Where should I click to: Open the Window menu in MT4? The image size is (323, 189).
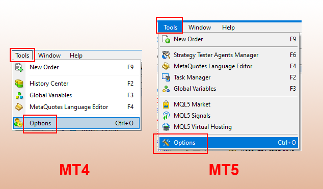(49, 56)
